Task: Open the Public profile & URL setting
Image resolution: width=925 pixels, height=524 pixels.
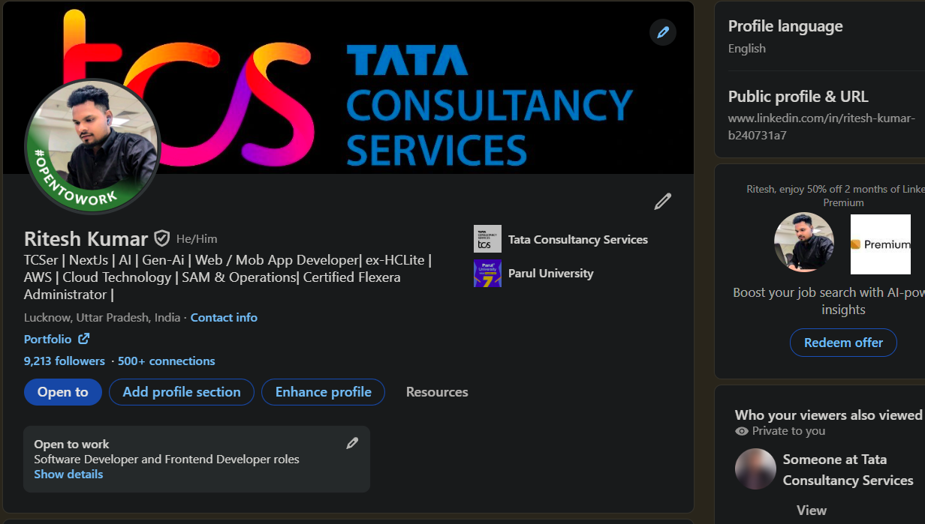Action: click(797, 97)
